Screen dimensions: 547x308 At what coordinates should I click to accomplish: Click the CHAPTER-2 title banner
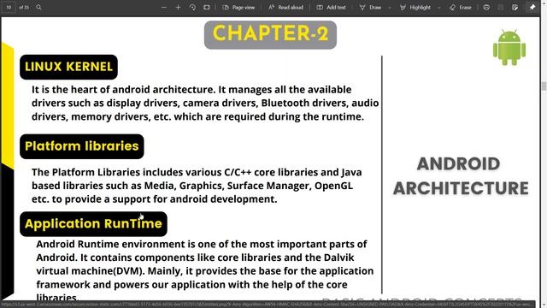[270, 34]
